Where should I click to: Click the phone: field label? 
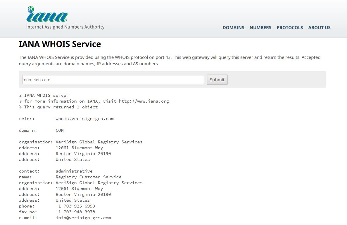click(x=27, y=206)
